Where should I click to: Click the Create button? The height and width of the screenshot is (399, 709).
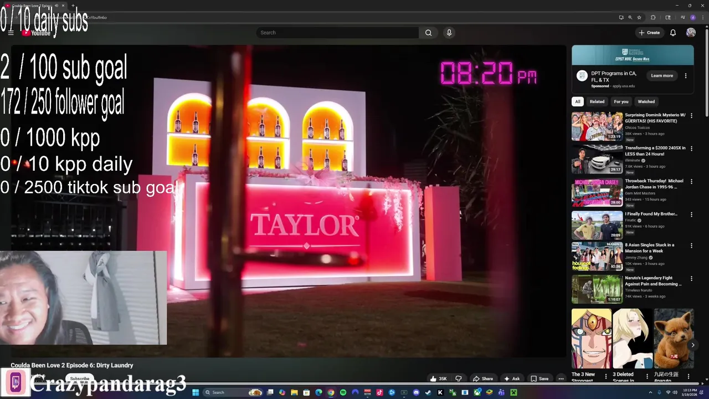[649, 33]
